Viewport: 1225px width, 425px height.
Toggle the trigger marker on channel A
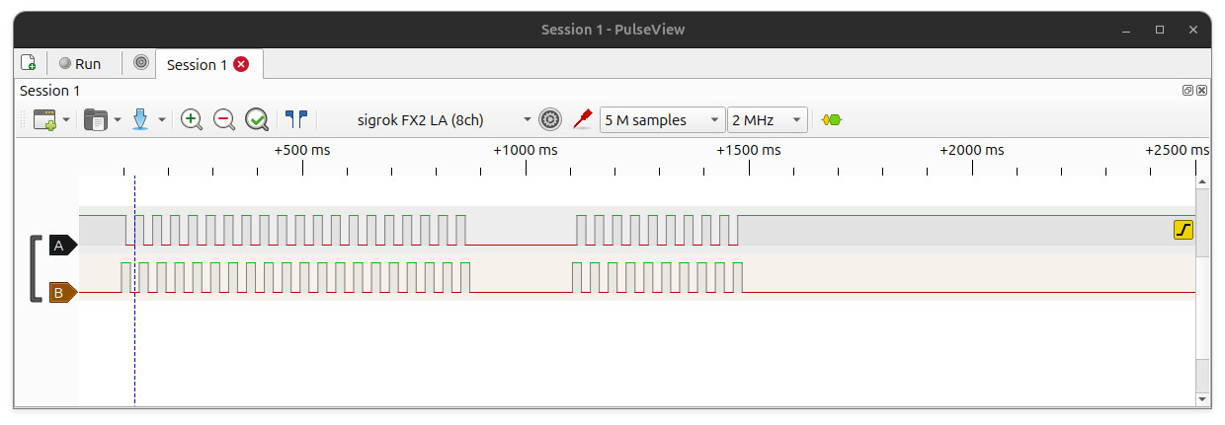(1184, 230)
